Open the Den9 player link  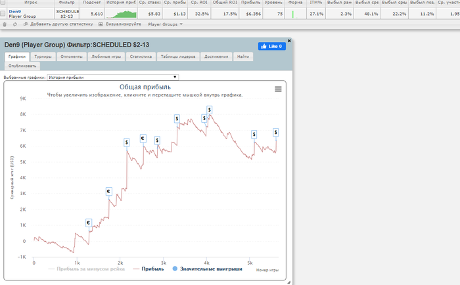coord(15,11)
